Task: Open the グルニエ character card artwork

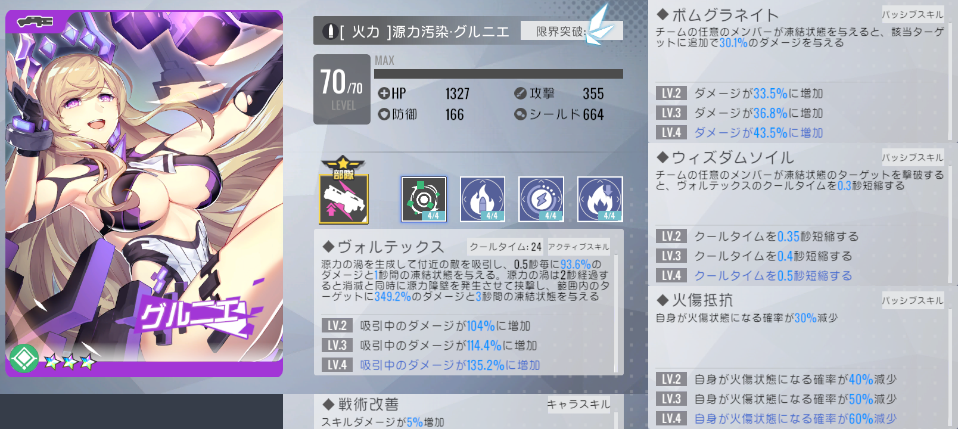Action: pos(144,194)
